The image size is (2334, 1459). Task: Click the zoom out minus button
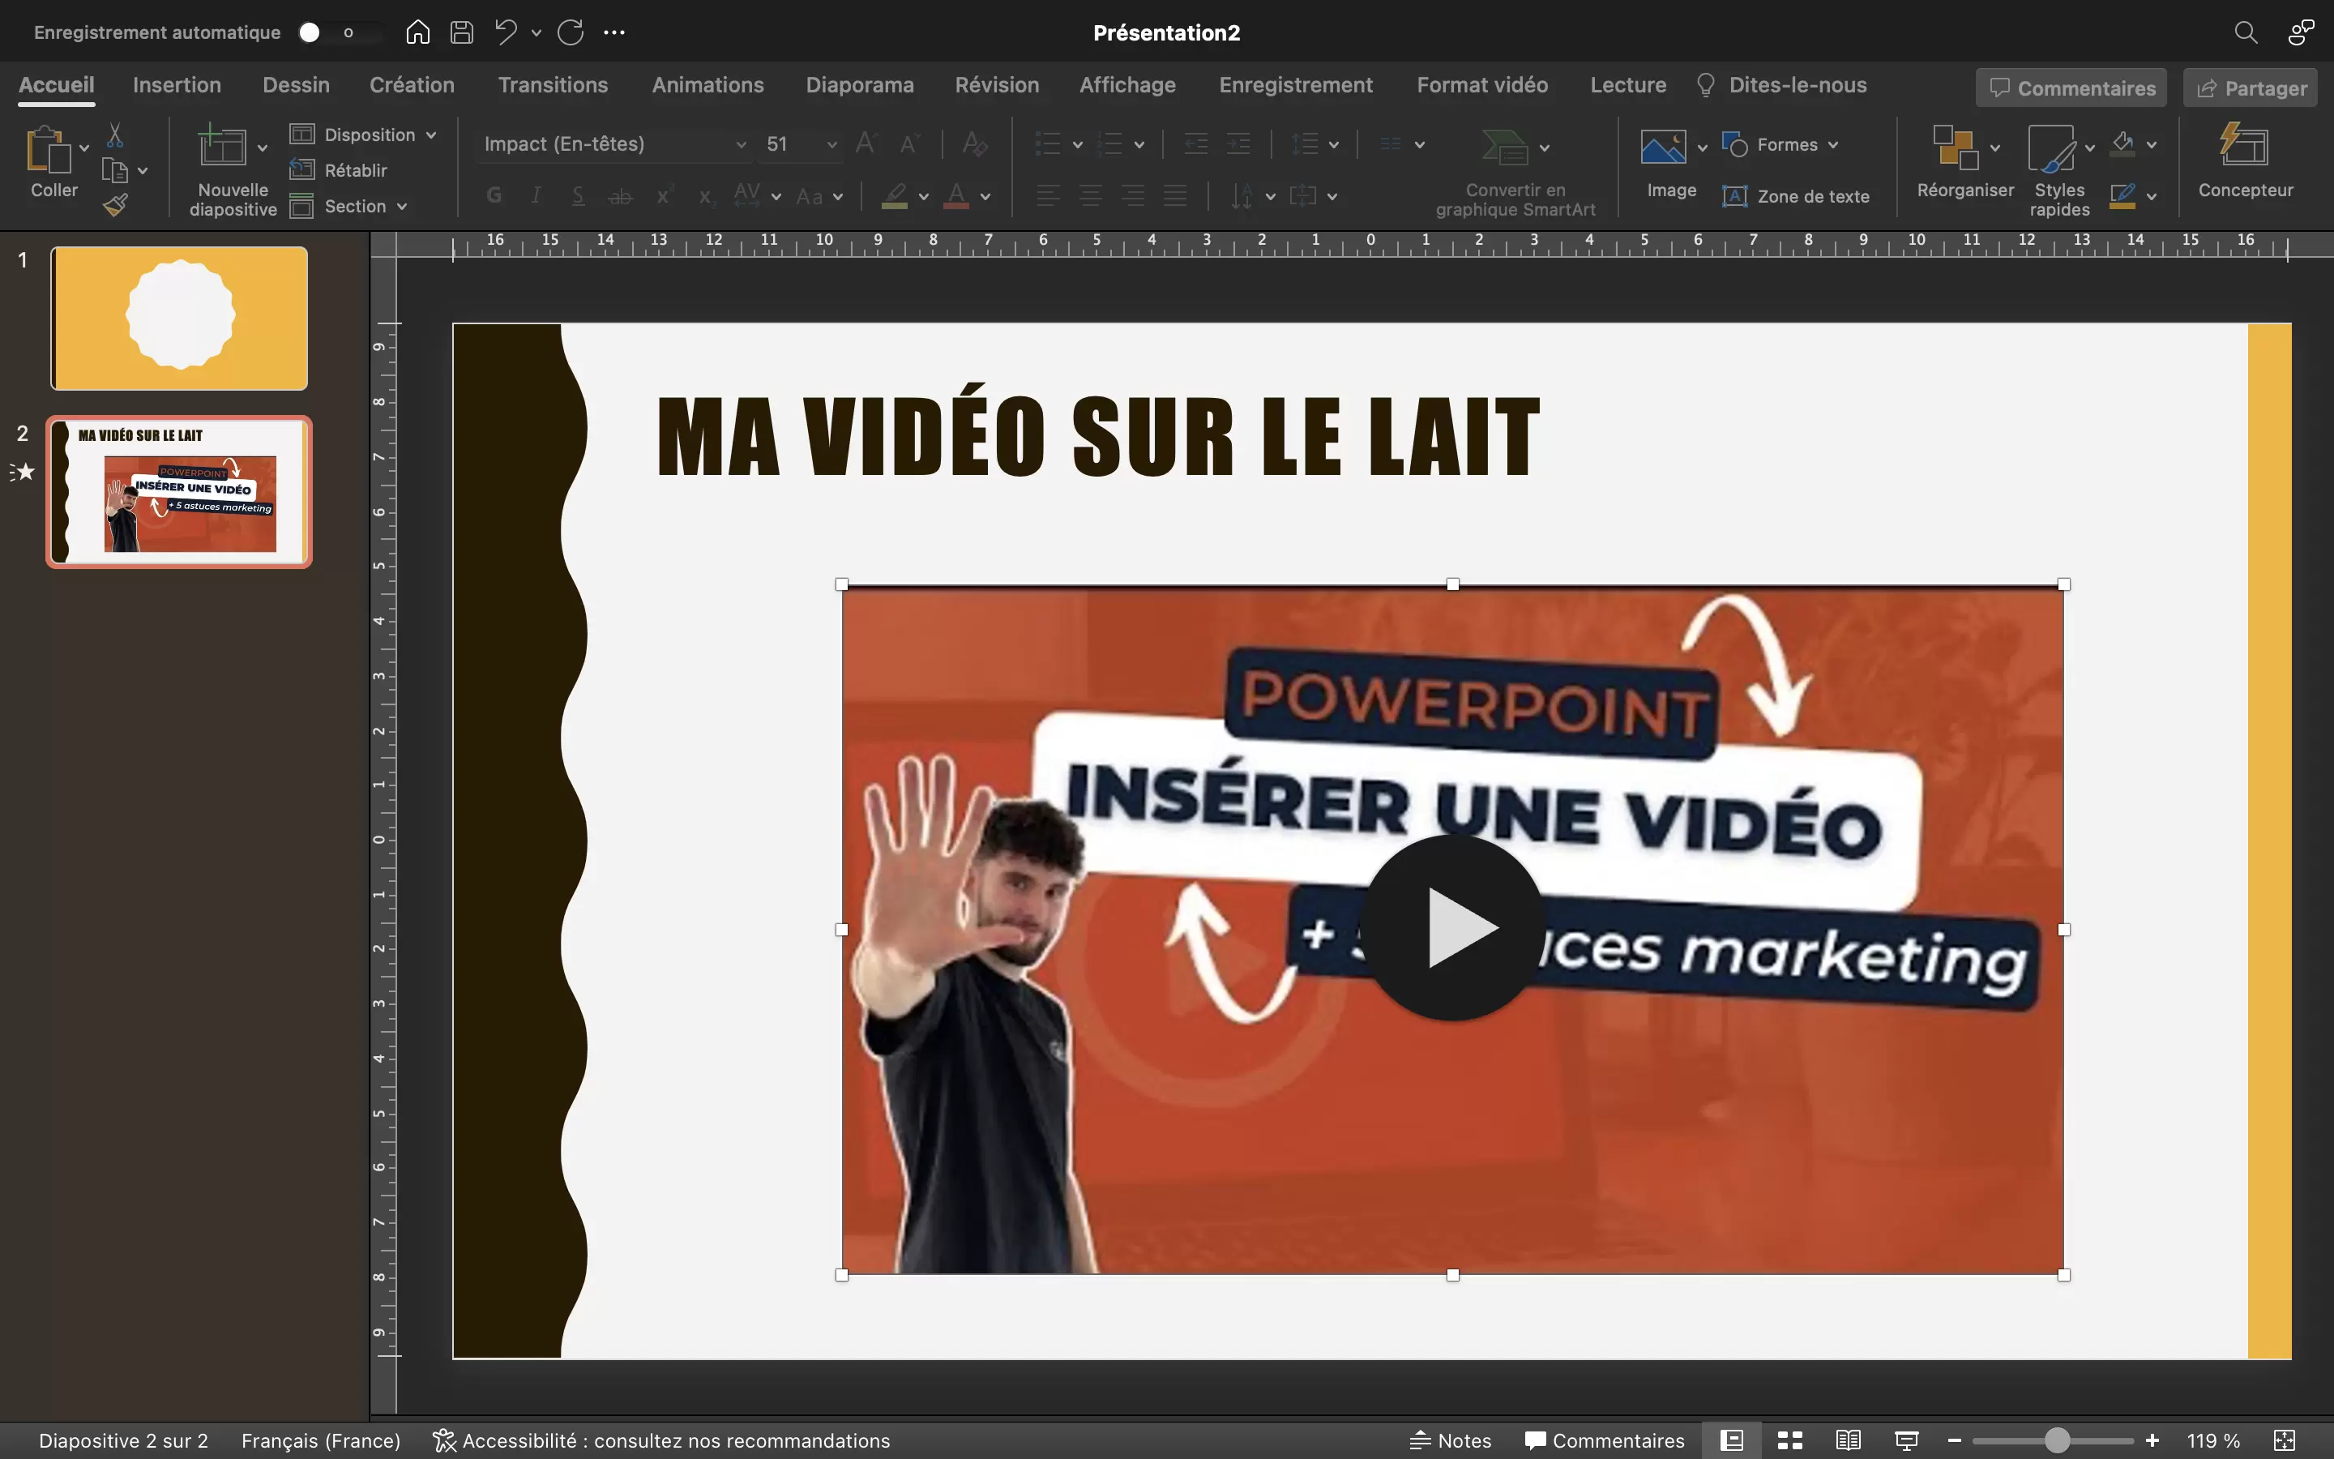click(x=1954, y=1440)
